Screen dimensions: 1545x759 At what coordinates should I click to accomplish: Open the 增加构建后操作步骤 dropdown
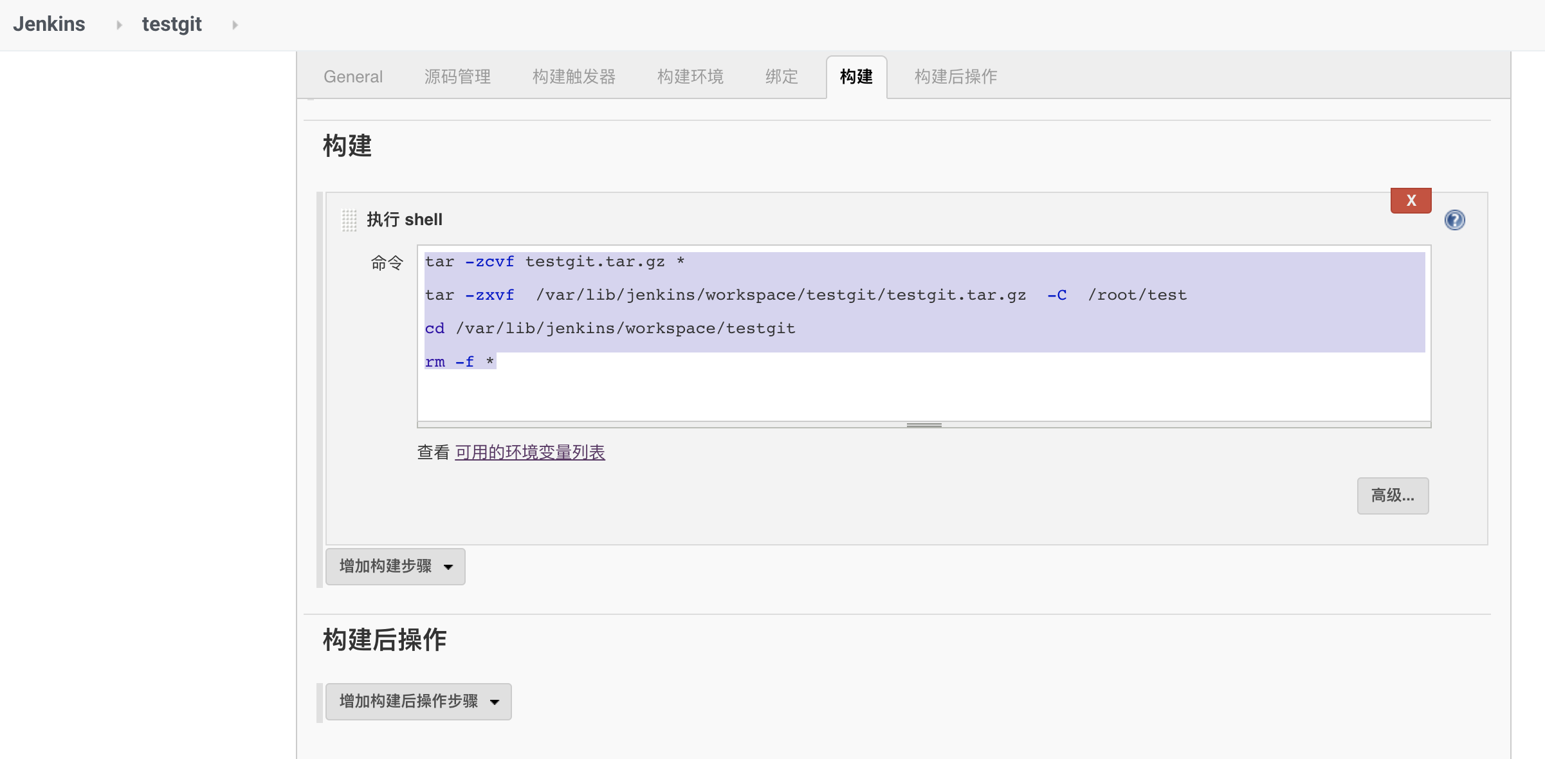pos(418,701)
